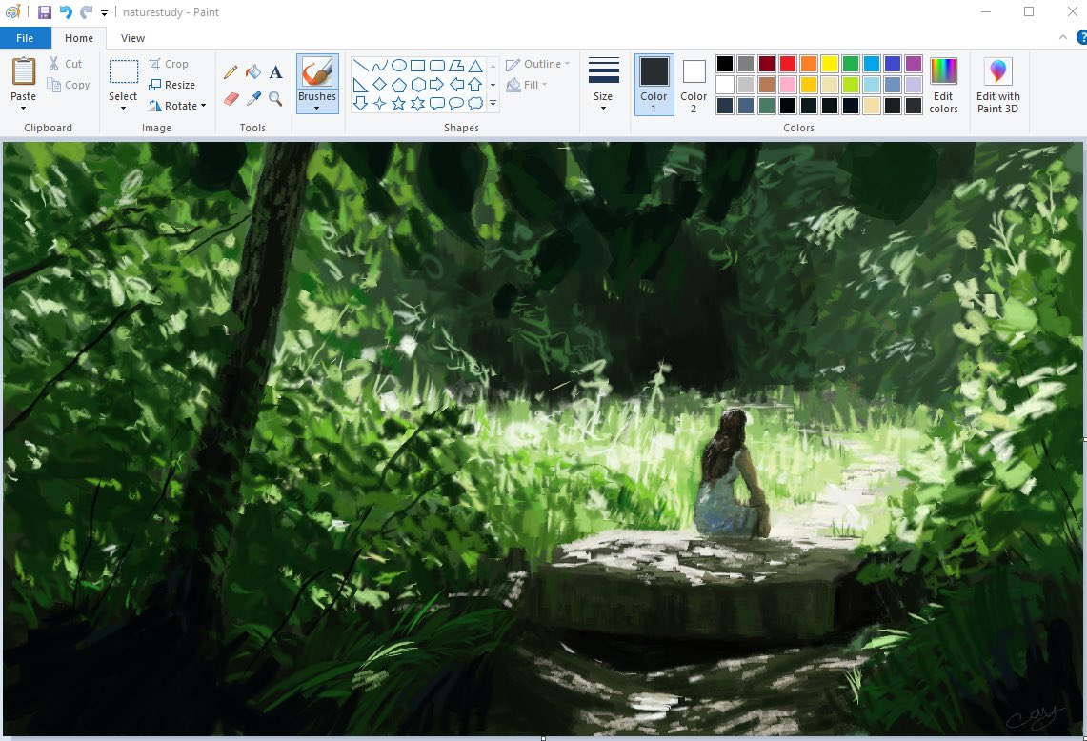
Task: Choose the Oval callout shape
Action: click(x=456, y=103)
